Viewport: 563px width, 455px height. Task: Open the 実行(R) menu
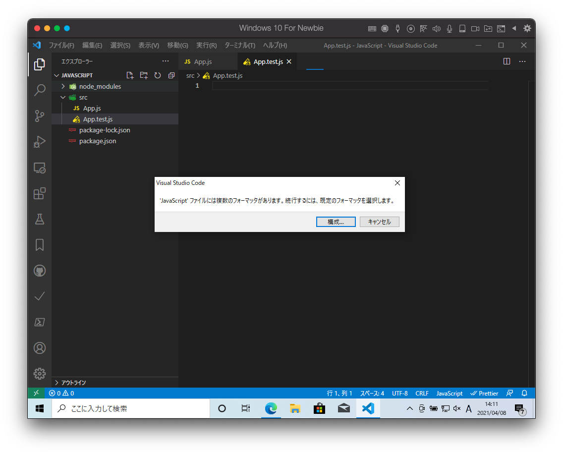point(207,45)
